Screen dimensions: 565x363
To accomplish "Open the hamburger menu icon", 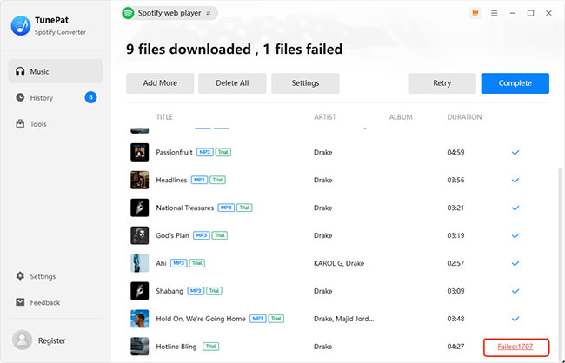I will [x=494, y=13].
